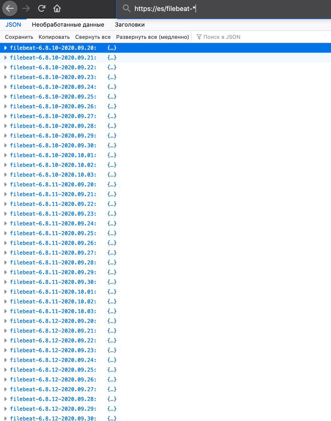Screen dimensions: 331x421
Task: Select key filebeat-6.8.10-2020.09.28
Action: click(53, 126)
